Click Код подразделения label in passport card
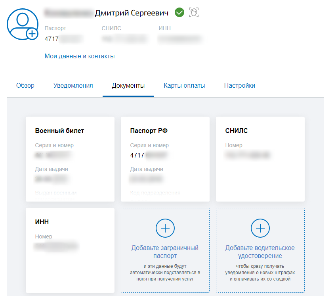334x296 pixels. [155, 193]
